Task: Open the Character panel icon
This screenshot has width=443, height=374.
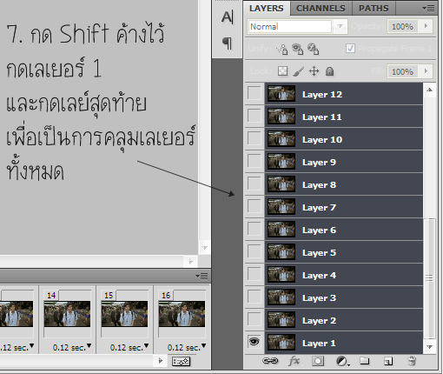Action: [x=228, y=17]
